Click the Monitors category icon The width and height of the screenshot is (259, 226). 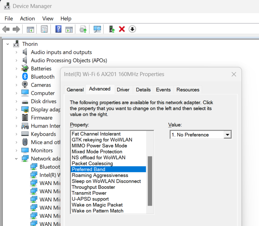tap(25, 150)
